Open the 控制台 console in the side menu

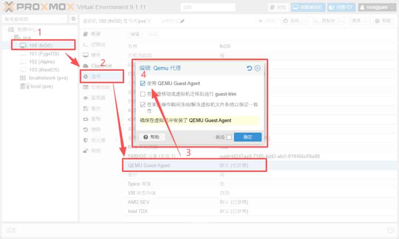(x=102, y=45)
